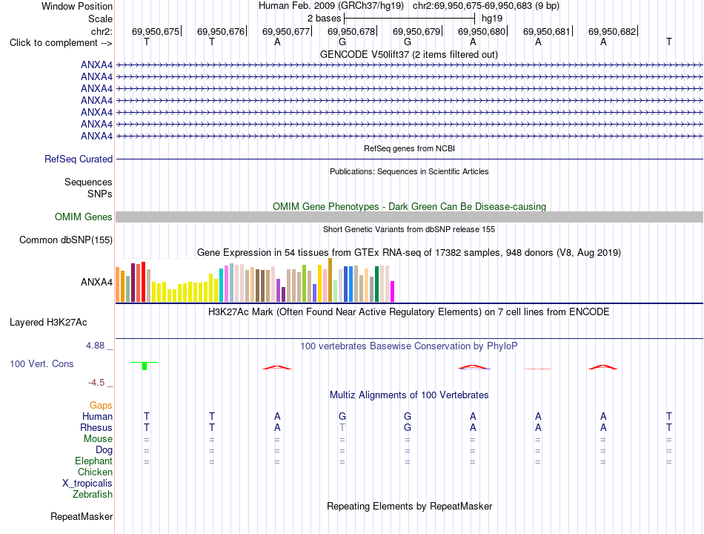
Task: Click the SNPs track label
Action: pyautogui.click(x=100, y=194)
